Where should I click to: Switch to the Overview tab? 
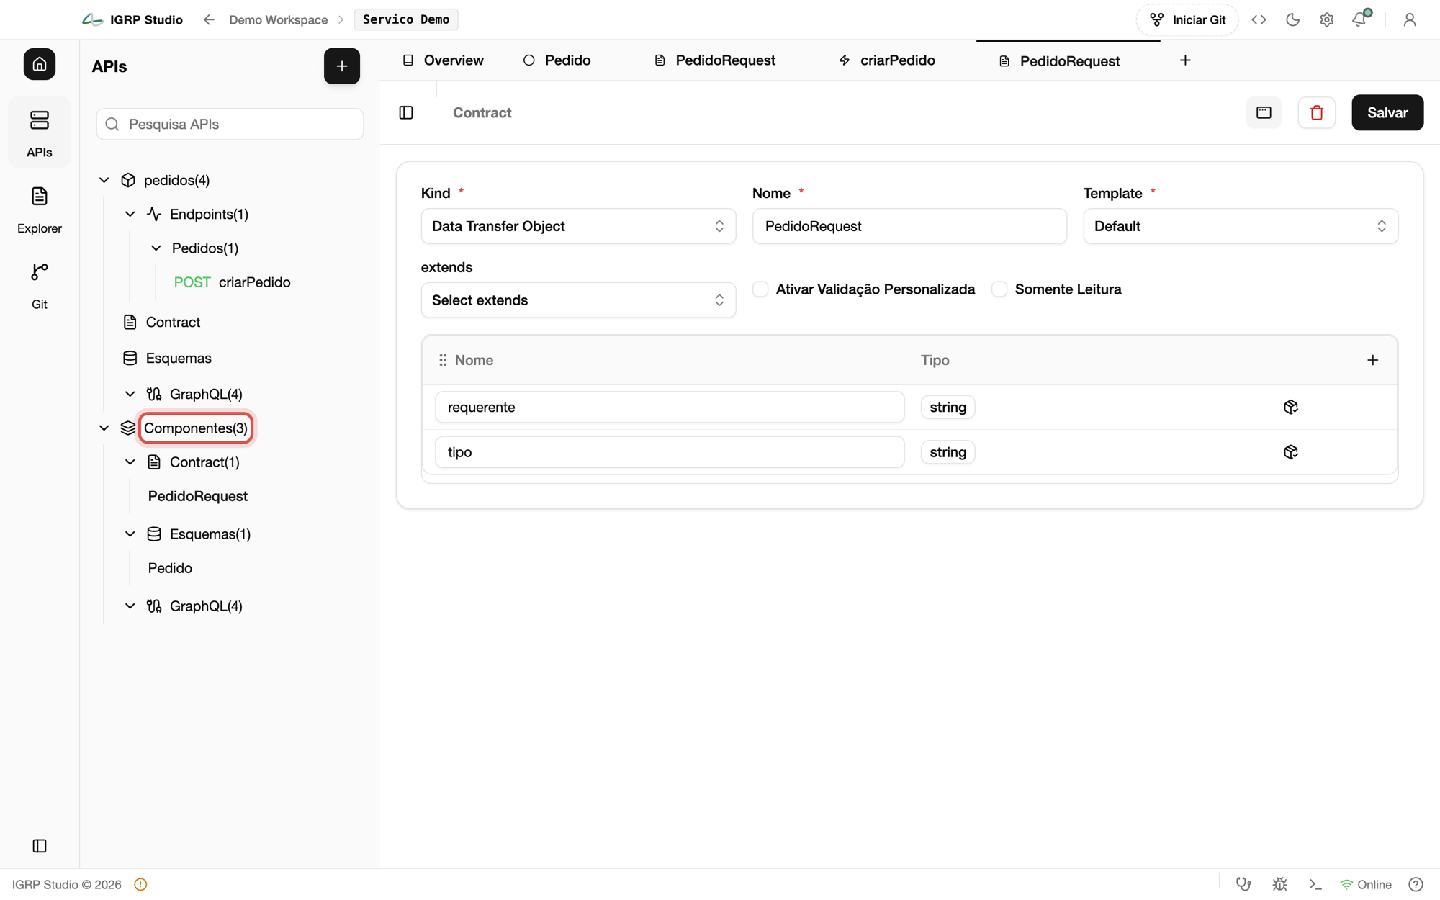point(443,60)
